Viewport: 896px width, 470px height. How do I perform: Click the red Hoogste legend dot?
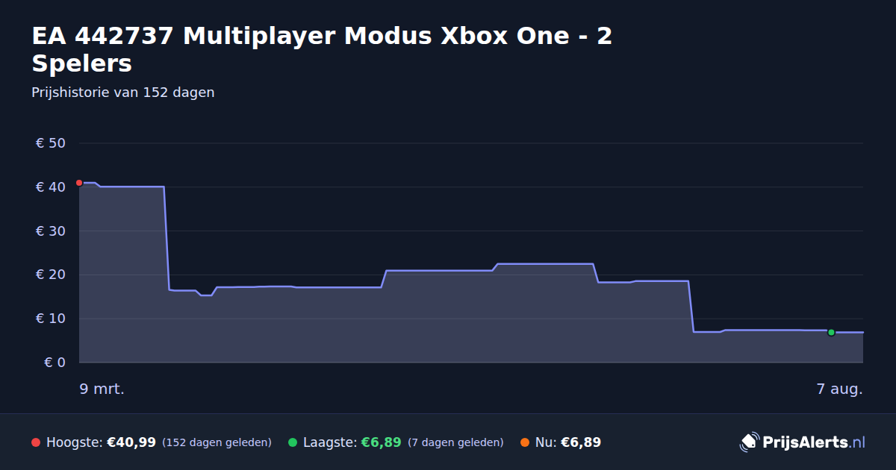(x=36, y=442)
